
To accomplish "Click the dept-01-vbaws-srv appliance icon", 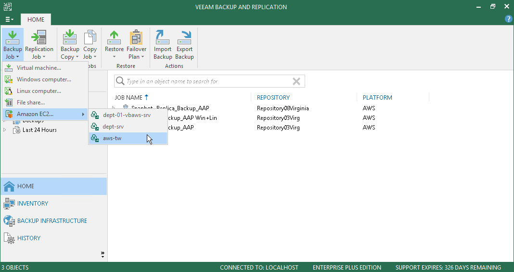I will coord(95,115).
